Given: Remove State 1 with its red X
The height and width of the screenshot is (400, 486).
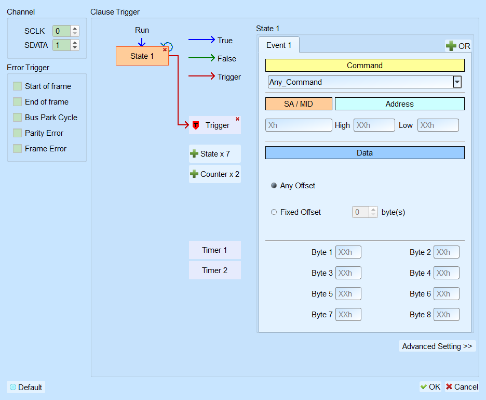Looking at the screenshot, I should tap(165, 50).
